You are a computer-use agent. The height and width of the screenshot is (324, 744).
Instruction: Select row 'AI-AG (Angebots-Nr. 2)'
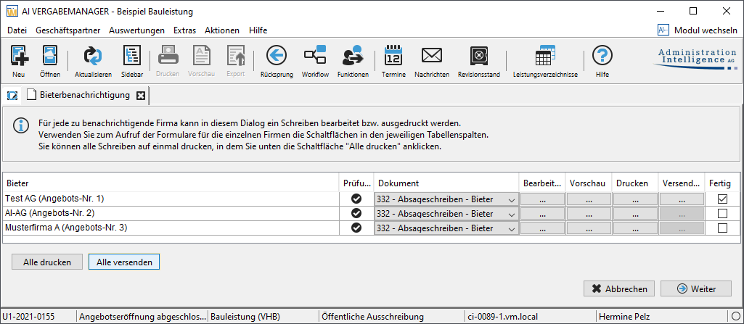tap(171, 214)
